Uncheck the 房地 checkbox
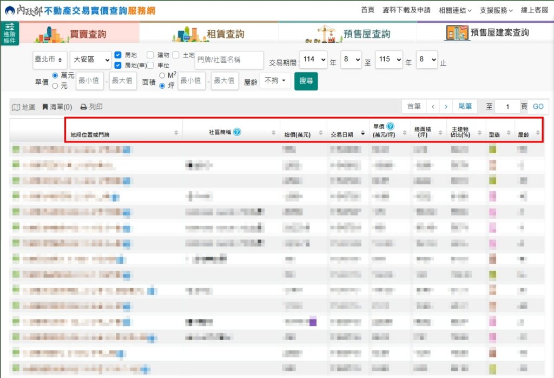The width and height of the screenshot is (554, 378). tap(118, 55)
